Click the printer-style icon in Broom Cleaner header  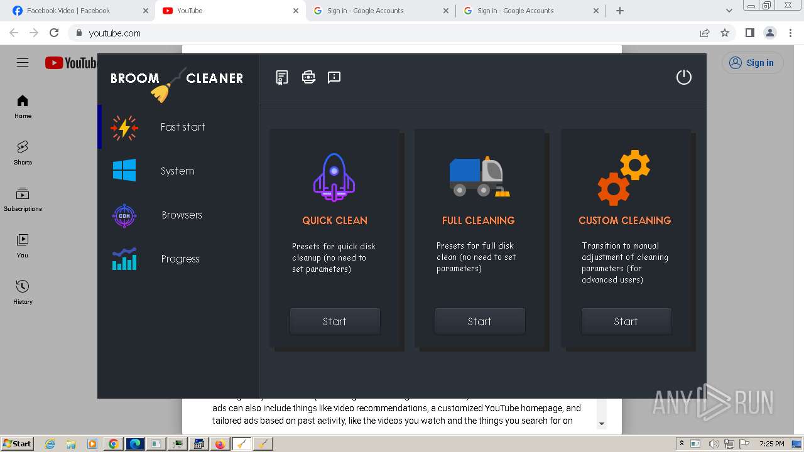click(x=308, y=77)
